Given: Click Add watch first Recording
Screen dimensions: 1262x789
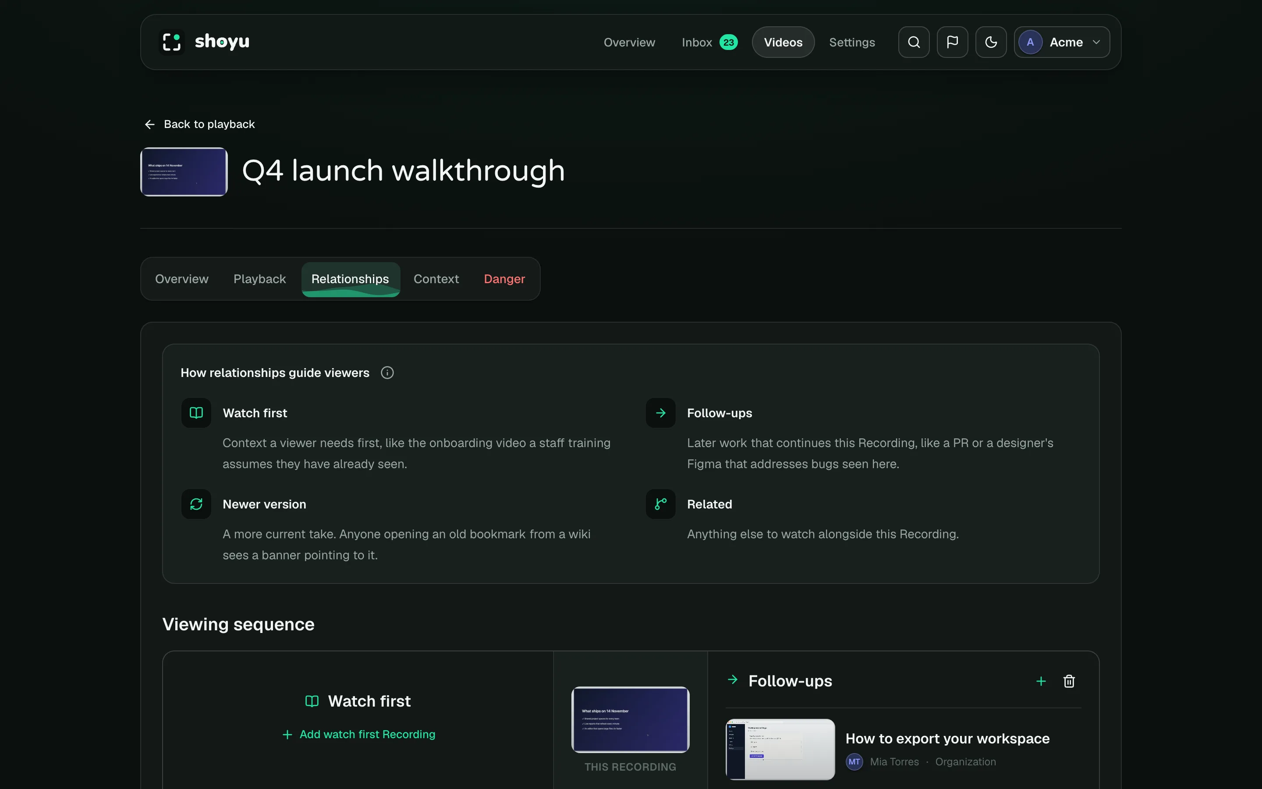Looking at the screenshot, I should [359, 734].
